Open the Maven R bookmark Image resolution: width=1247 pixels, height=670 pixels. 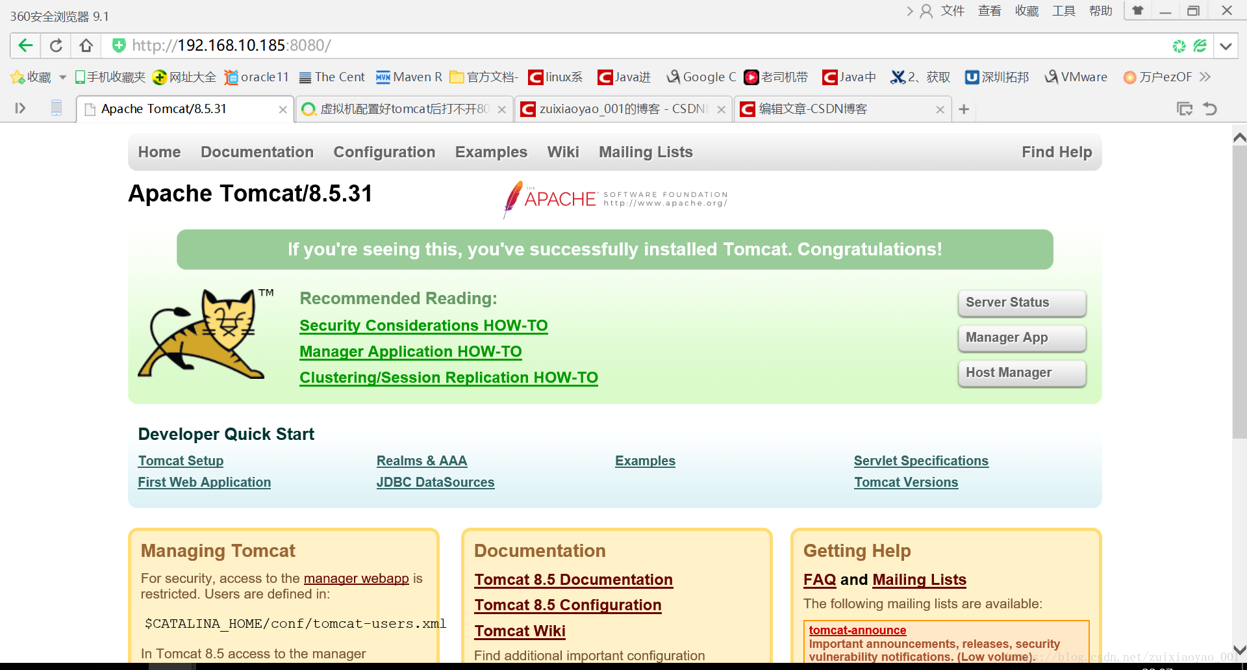(x=409, y=77)
